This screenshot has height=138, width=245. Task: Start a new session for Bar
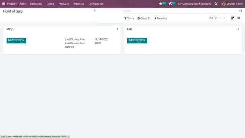coord(137,40)
